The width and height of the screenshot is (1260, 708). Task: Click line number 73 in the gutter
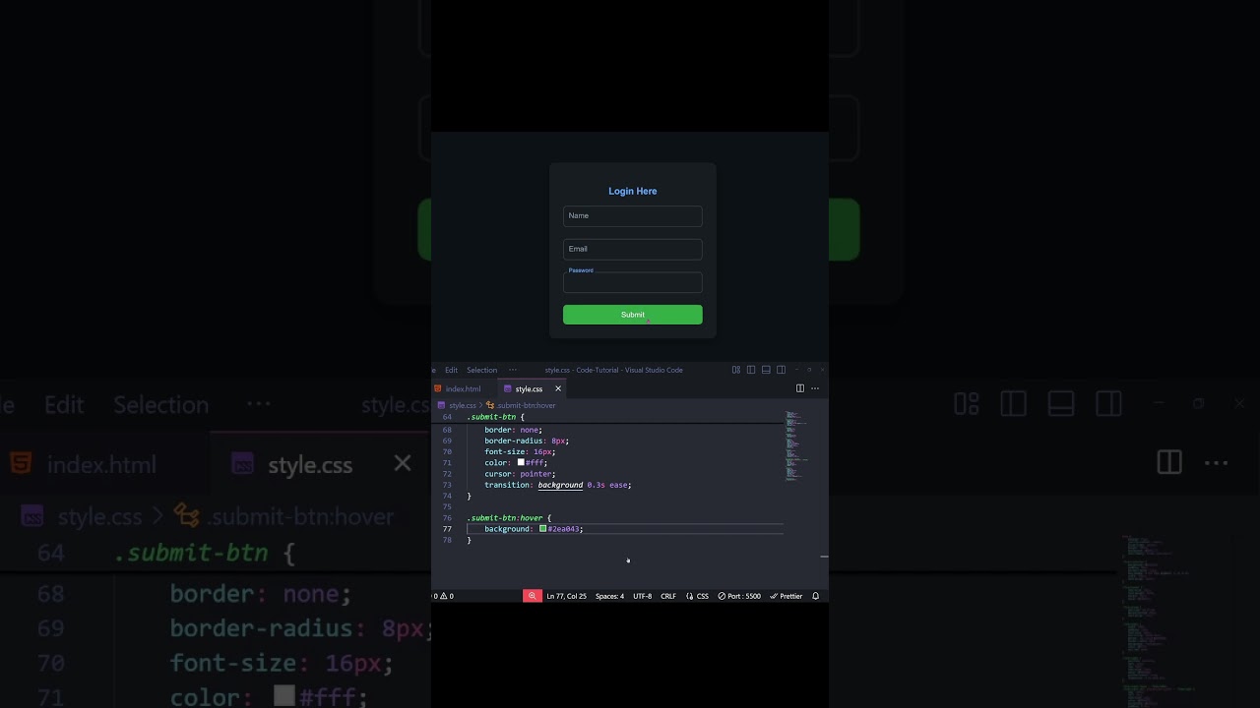pos(447,485)
